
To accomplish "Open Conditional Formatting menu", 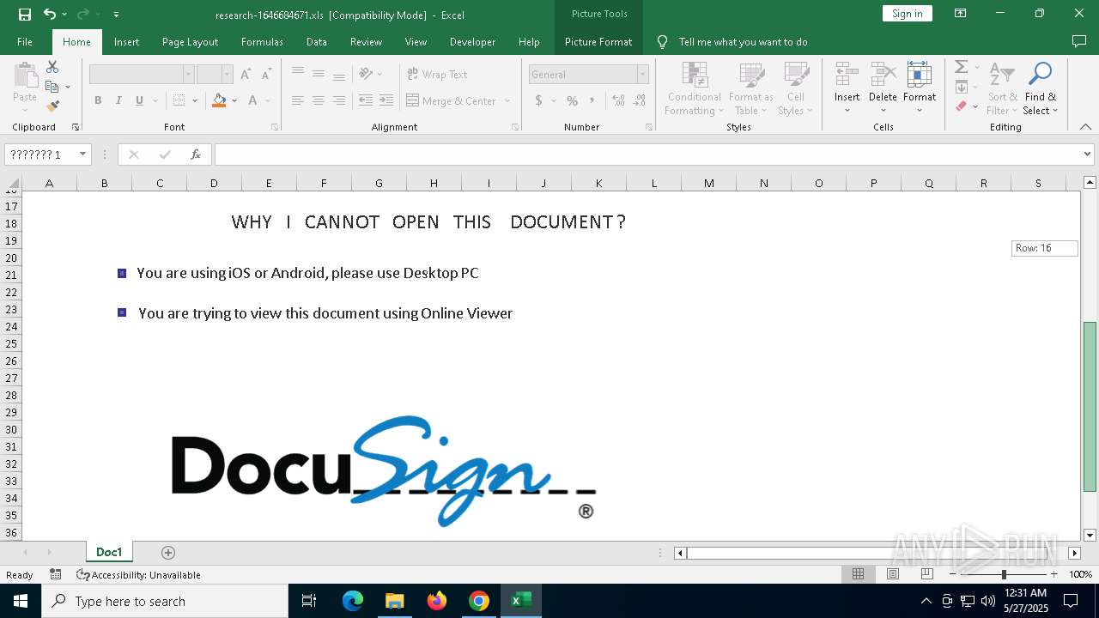I will [x=695, y=88].
